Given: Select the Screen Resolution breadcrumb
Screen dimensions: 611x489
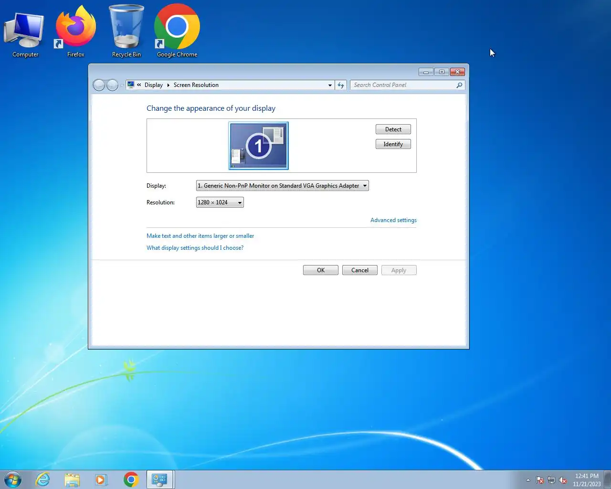Looking at the screenshot, I should [x=196, y=85].
